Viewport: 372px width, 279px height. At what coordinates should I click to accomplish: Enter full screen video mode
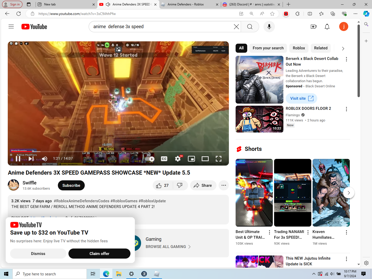(219, 159)
